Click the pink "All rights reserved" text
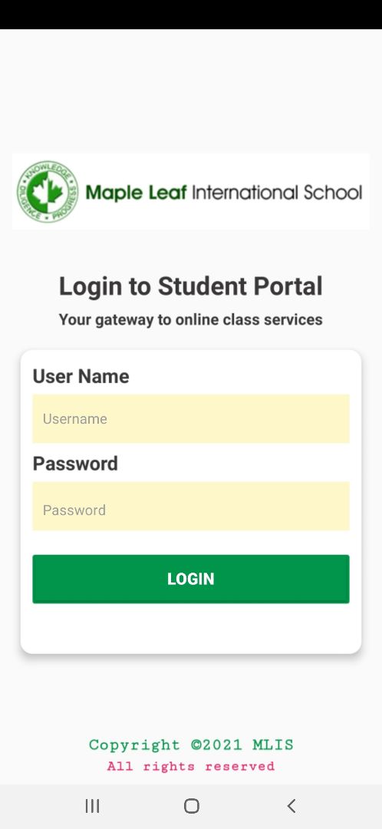Viewport: 382px width, 829px height. coord(191,766)
